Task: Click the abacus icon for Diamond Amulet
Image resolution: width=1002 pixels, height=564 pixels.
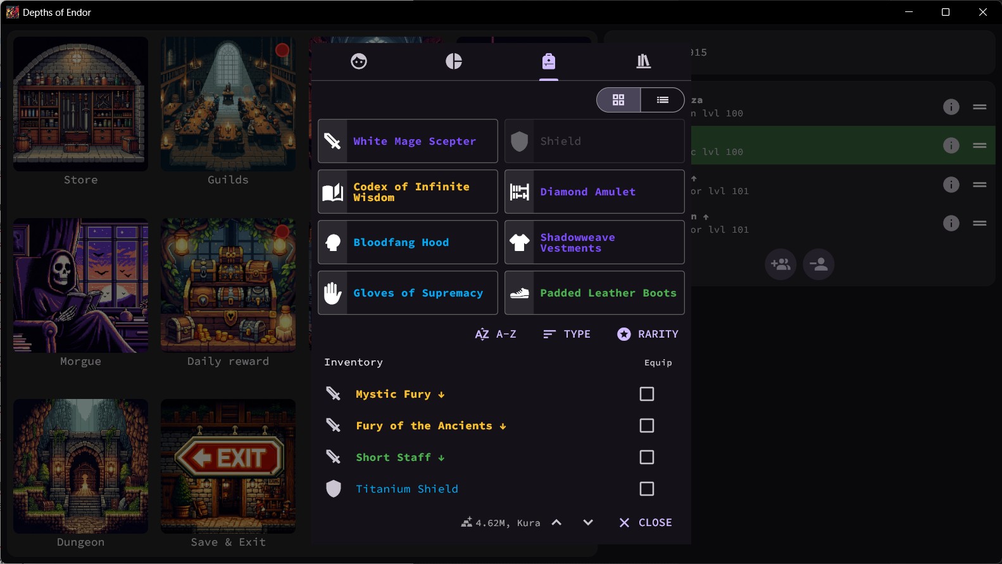Action: pyautogui.click(x=520, y=192)
